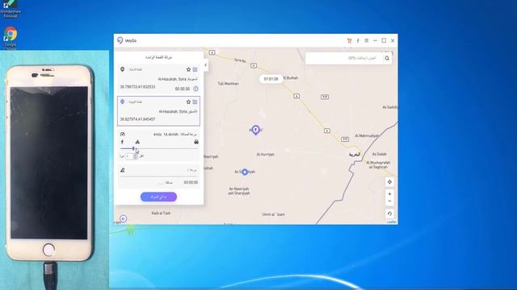Open Google Chrome desktop shortcut
The height and width of the screenshot is (290, 517).
coord(11,38)
